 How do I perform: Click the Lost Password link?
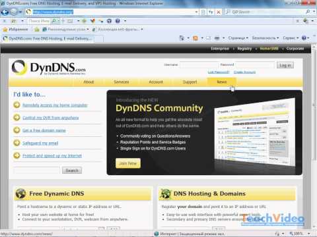(219, 72)
